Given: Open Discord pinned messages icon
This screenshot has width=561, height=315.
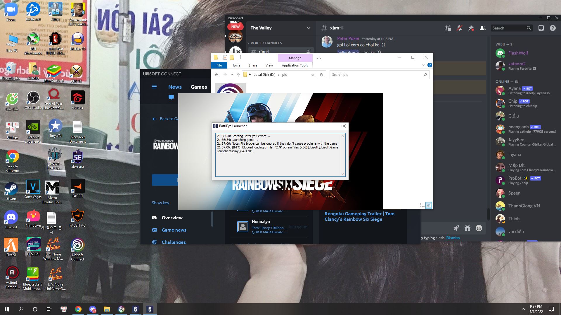Looking at the screenshot, I should tap(471, 28).
